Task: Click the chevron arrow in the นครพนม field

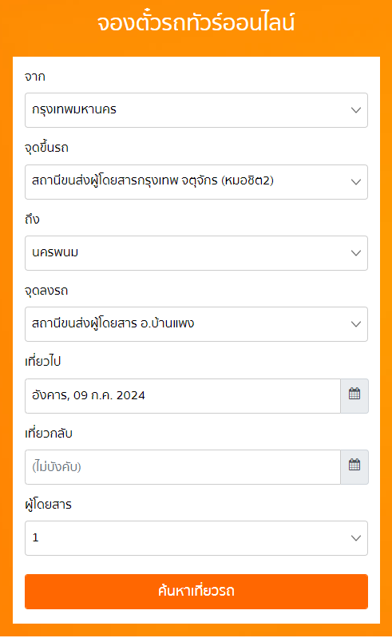Action: tap(356, 253)
